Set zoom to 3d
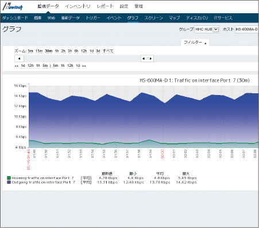This screenshot has height=228, width=259. (98, 51)
